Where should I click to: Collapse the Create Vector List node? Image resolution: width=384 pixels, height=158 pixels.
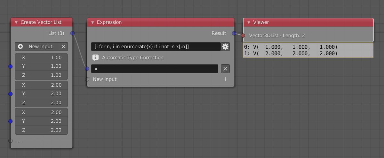[16, 22]
